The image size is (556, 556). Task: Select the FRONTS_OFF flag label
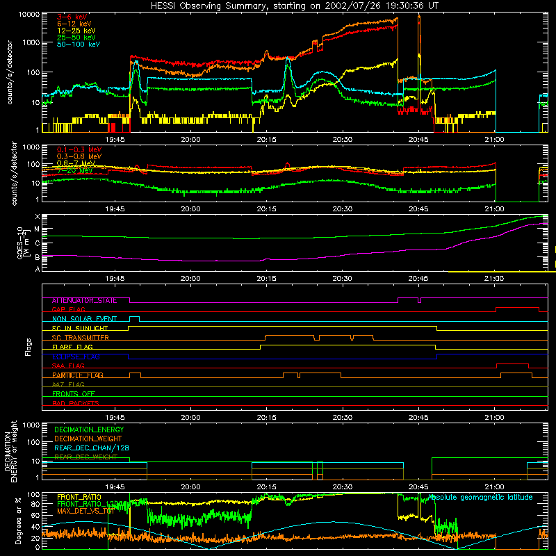74,394
